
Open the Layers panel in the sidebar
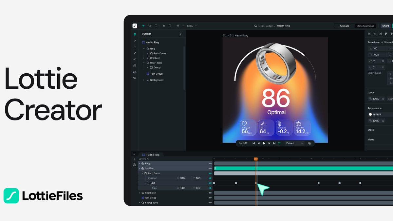tap(135, 34)
